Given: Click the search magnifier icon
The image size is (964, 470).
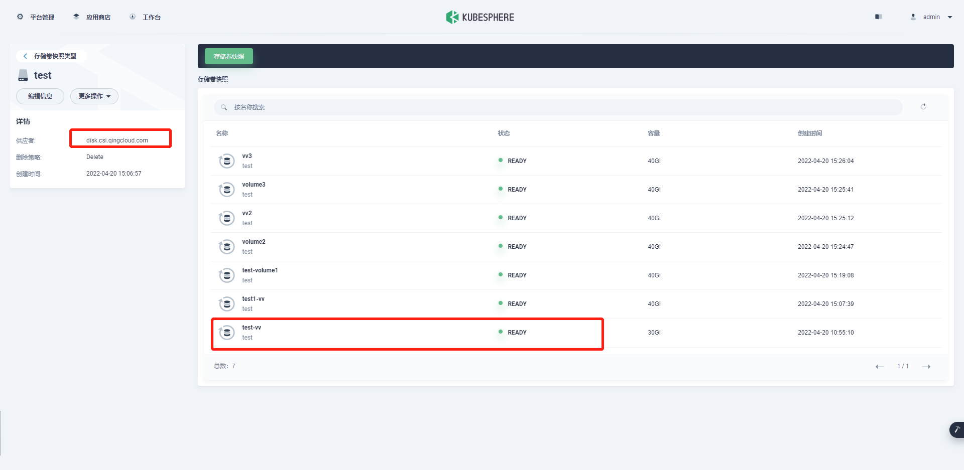Looking at the screenshot, I should [x=224, y=107].
